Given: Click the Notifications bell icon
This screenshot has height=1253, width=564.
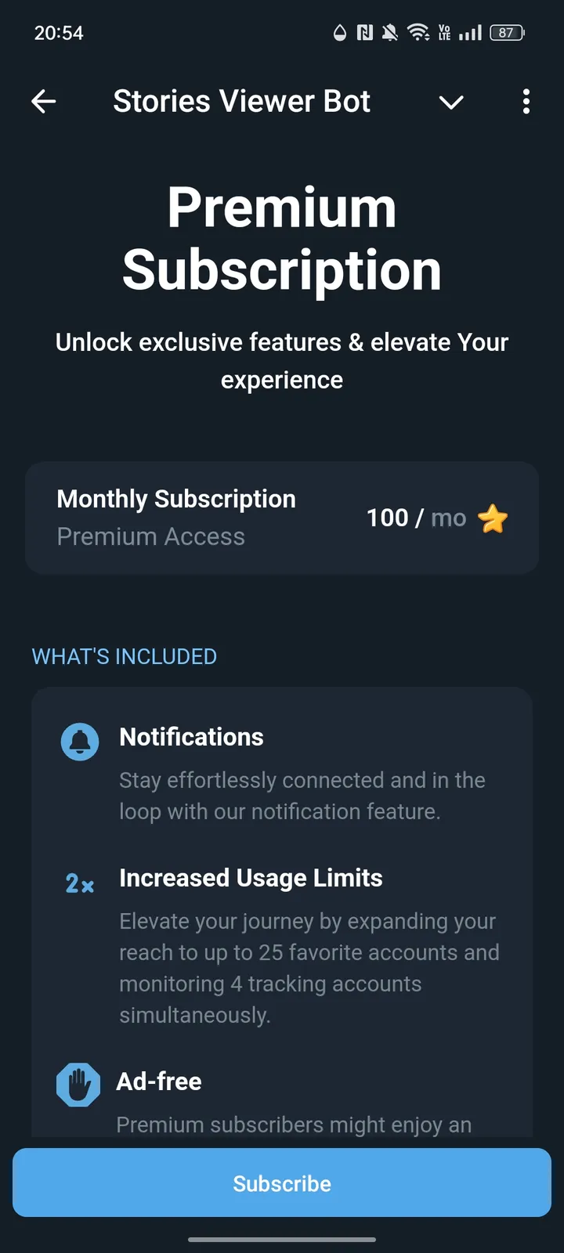Looking at the screenshot, I should point(80,741).
